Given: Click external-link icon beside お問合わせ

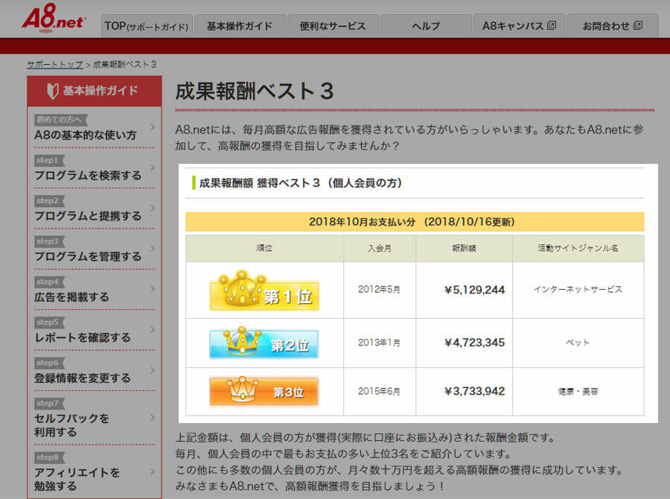Looking at the screenshot, I should pyautogui.click(x=637, y=25).
